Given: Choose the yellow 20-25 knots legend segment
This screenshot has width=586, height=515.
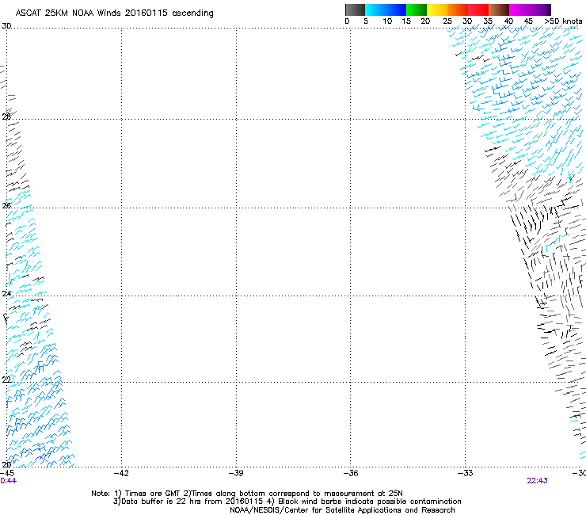Looking at the screenshot, I should coord(437,10).
